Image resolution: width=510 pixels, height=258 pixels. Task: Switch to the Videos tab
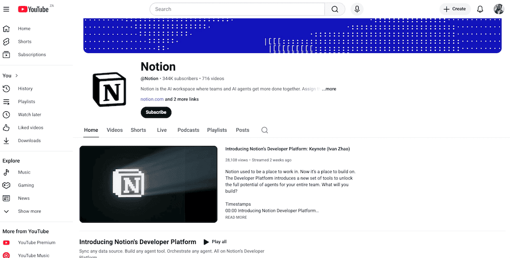click(x=115, y=130)
